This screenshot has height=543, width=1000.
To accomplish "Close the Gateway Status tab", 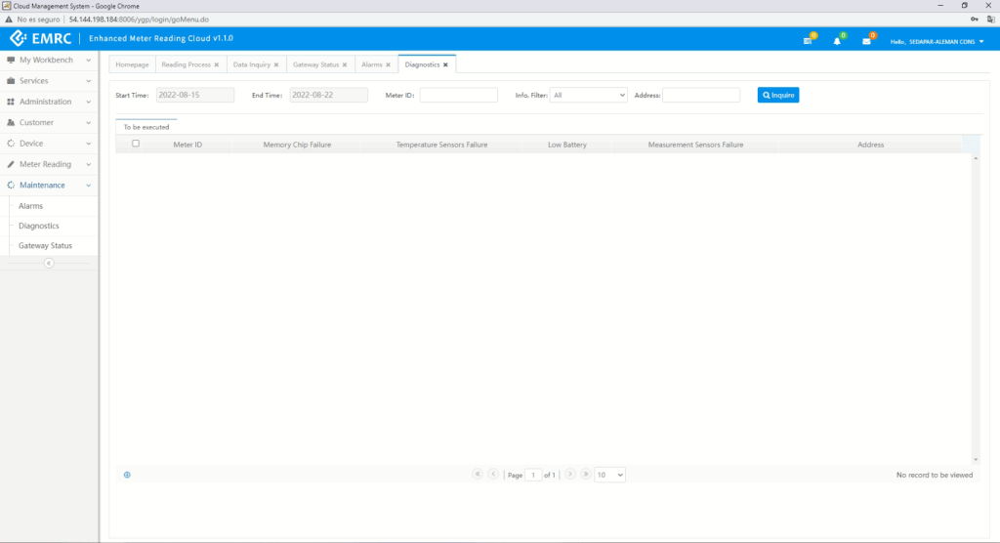I will (345, 65).
